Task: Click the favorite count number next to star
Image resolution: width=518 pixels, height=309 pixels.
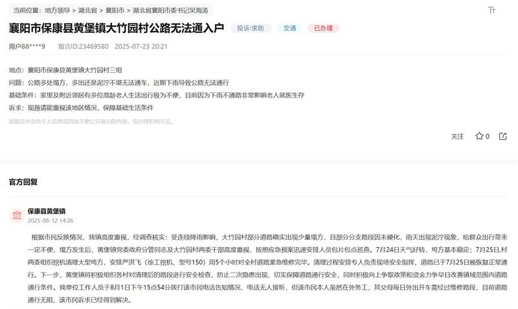Action: (488, 136)
